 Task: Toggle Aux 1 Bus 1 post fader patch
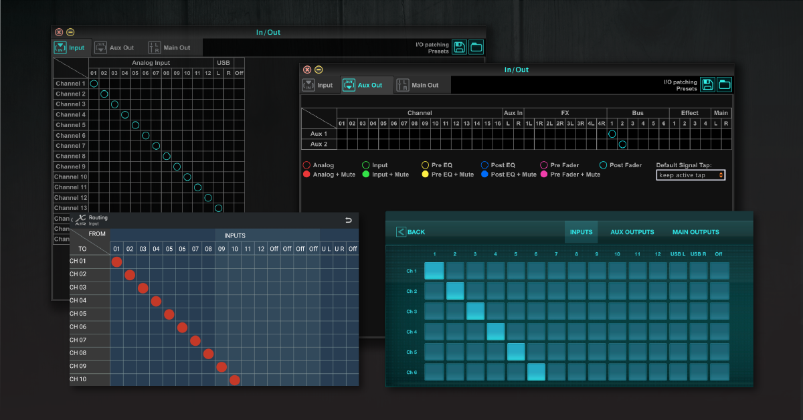coord(612,134)
